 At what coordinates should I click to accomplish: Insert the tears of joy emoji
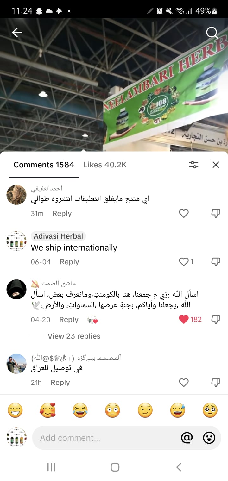(80, 411)
